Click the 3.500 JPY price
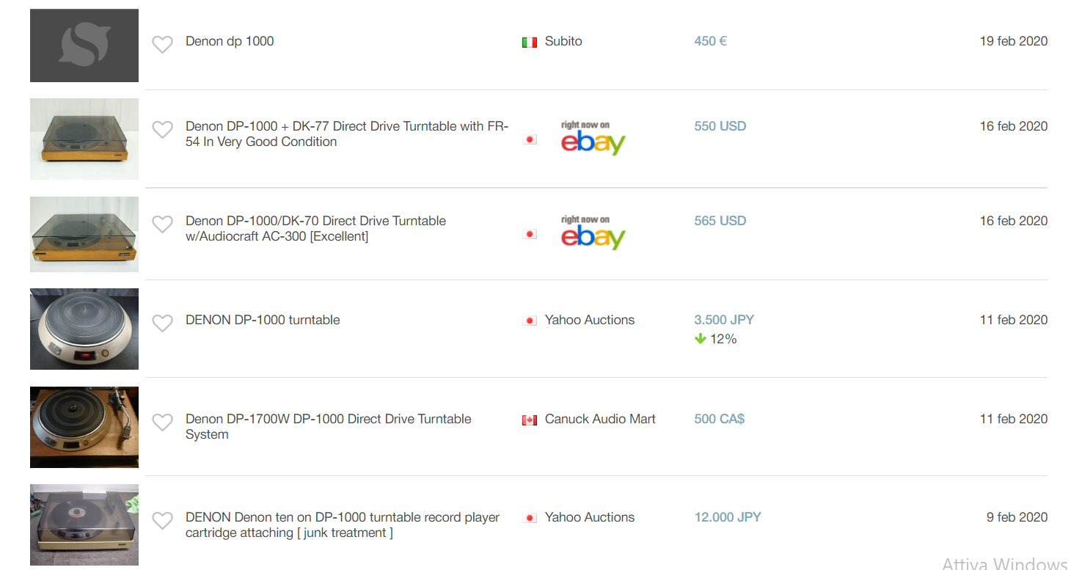 723,320
